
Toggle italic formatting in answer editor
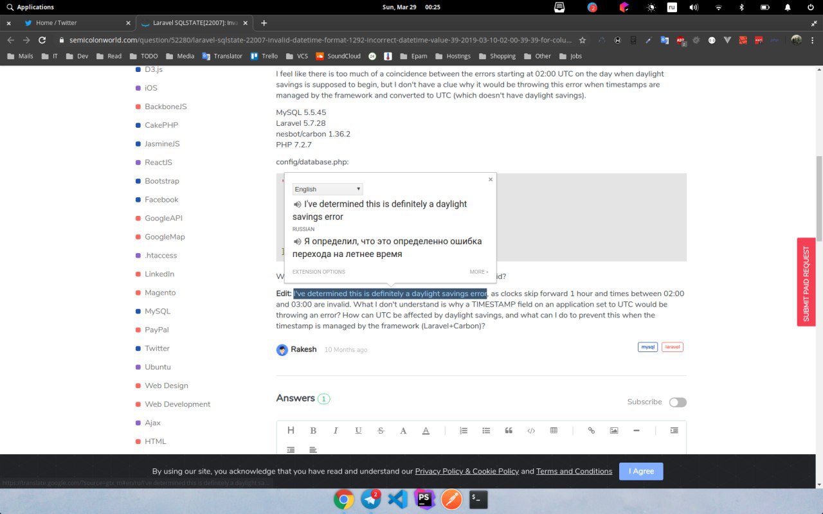click(336, 430)
